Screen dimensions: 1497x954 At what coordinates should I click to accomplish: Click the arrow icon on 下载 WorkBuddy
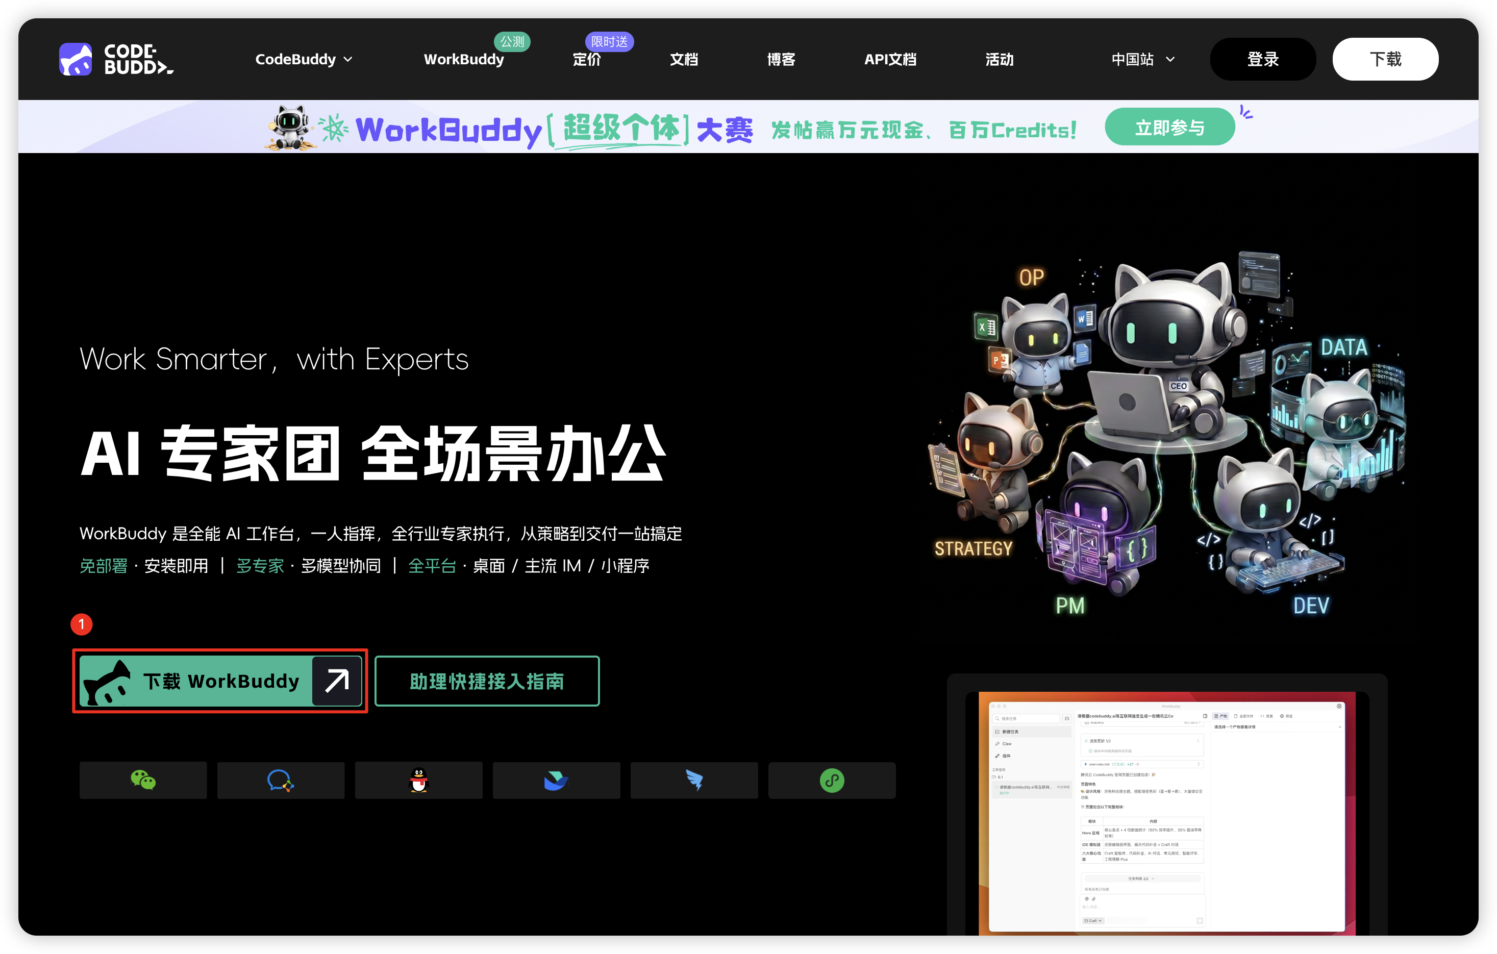[337, 681]
